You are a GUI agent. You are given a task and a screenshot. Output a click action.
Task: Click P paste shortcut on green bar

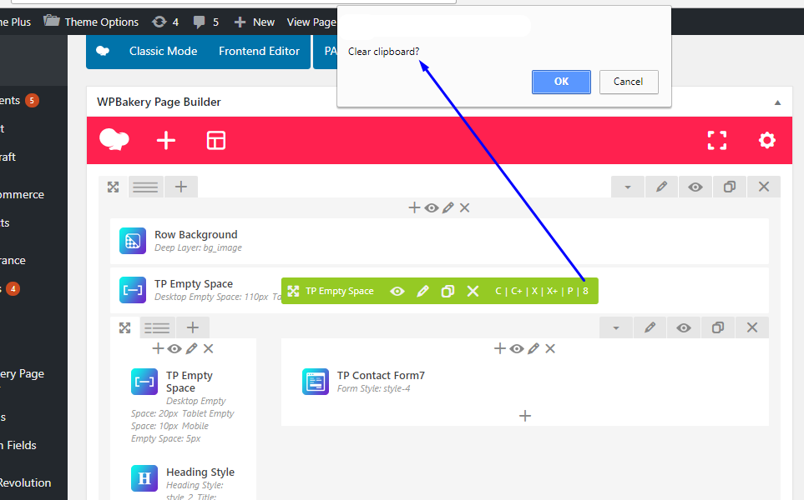click(569, 291)
